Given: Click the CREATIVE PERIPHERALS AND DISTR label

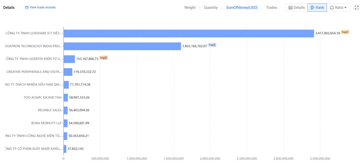Looking at the screenshot, I should click(x=34, y=72).
